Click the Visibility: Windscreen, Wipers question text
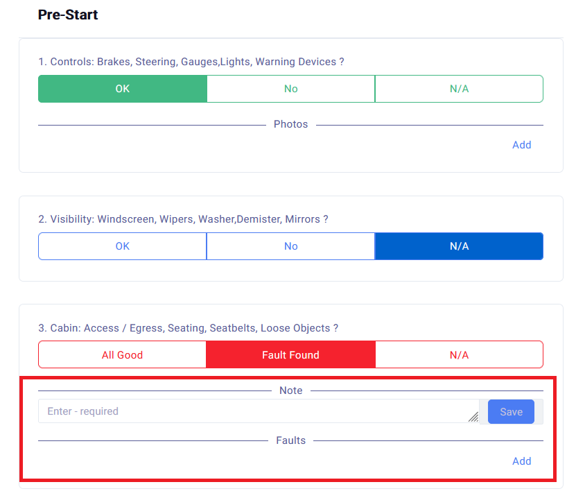The height and width of the screenshot is (498, 576). [183, 219]
